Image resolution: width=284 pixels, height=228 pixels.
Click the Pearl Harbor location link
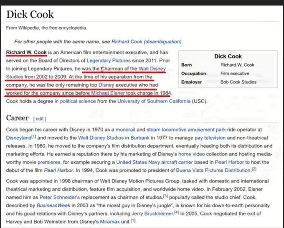pos(229,162)
